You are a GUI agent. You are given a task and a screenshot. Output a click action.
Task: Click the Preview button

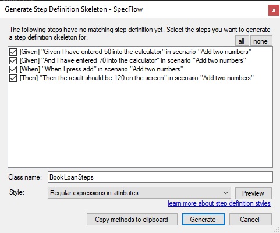pyautogui.click(x=253, y=193)
